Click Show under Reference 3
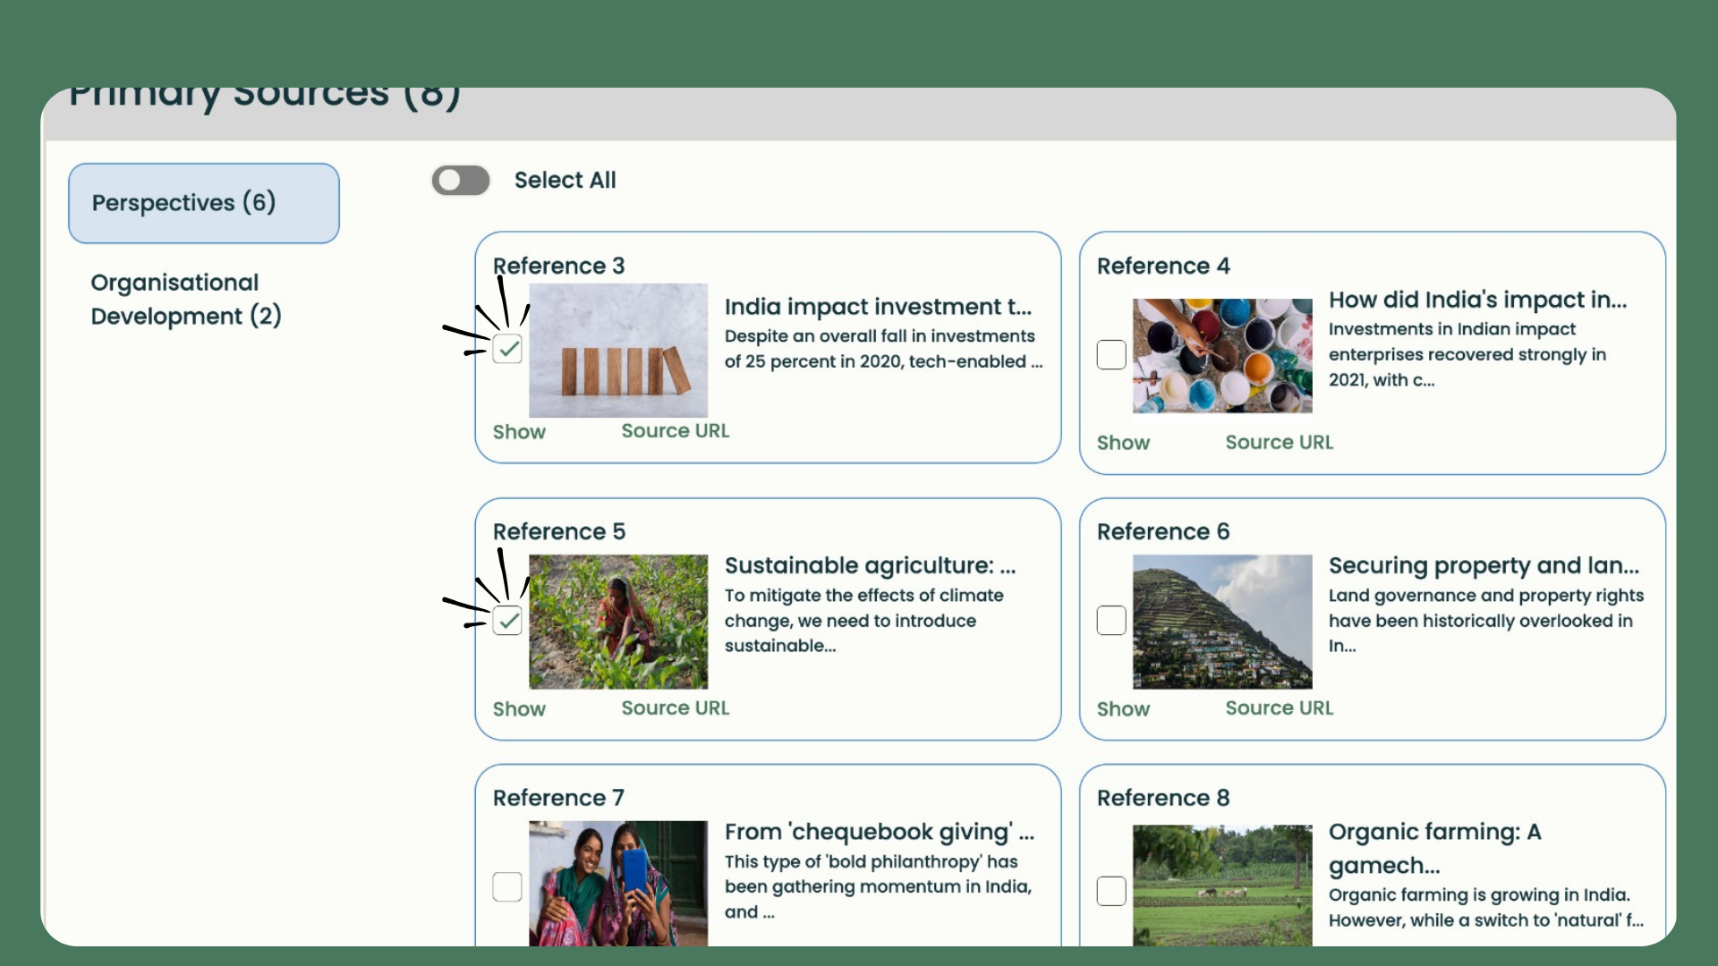Image resolution: width=1718 pixels, height=966 pixels. (x=519, y=432)
